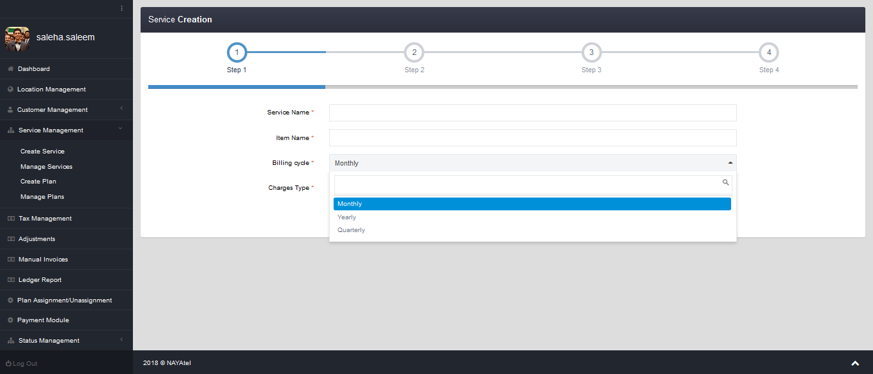
Task: Click the Manual Invoices money icon
Action: 11,259
